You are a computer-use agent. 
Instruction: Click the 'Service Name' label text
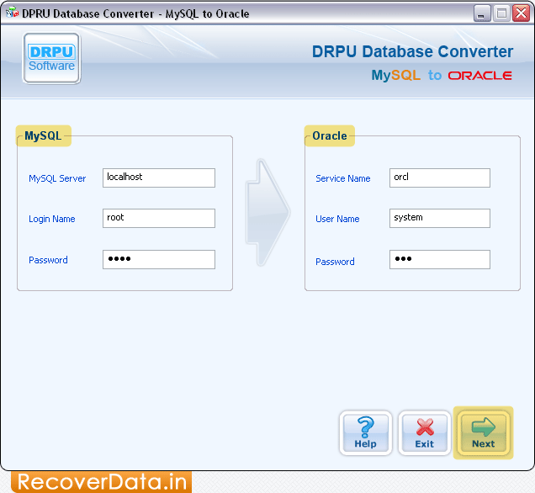343,178
